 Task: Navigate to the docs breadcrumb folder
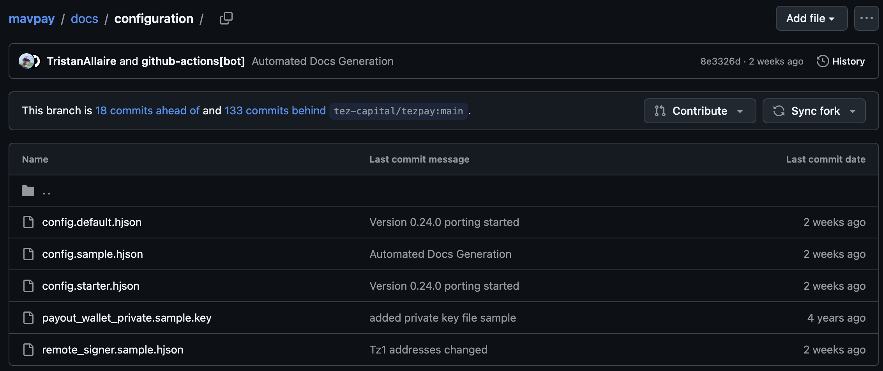point(85,19)
